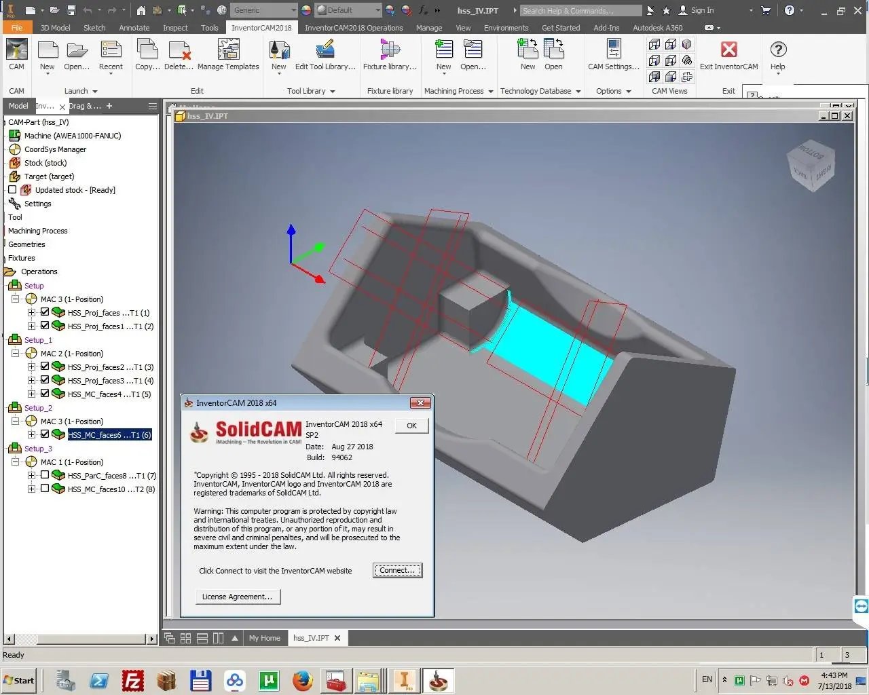Open the File menu

point(17,28)
